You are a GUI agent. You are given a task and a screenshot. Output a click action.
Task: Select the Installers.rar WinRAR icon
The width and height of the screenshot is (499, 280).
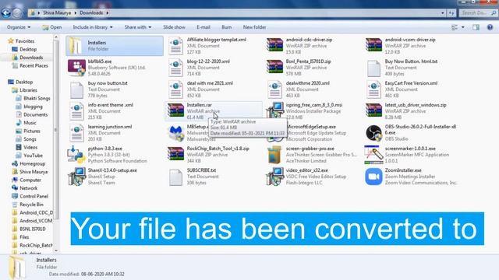click(x=175, y=110)
